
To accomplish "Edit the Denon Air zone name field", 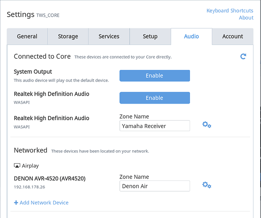I will [155, 186].
